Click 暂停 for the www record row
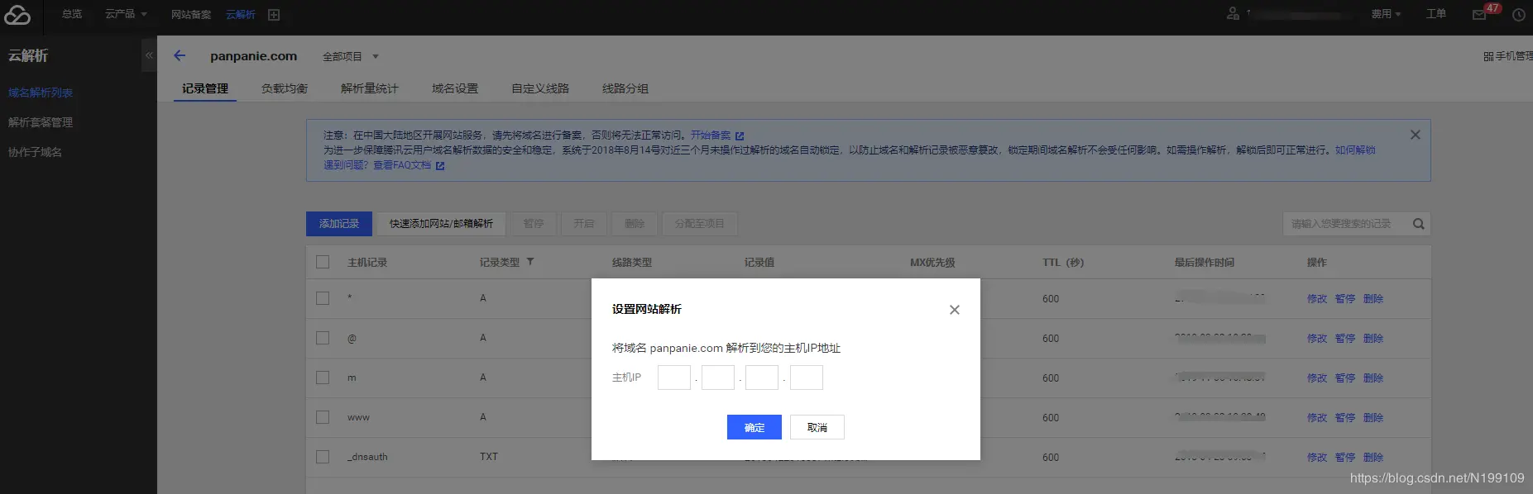1533x494 pixels. point(1345,418)
